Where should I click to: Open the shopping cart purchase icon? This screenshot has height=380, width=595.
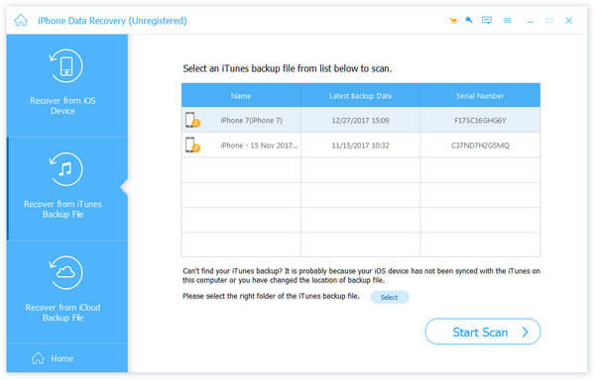pyautogui.click(x=453, y=21)
